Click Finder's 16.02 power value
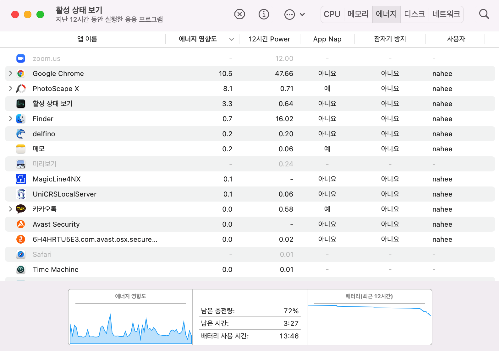Screen dimensions: 499x351 pos(284,119)
